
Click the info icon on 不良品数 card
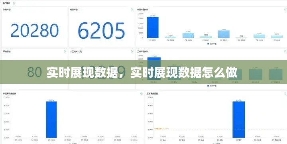click(65, 51)
